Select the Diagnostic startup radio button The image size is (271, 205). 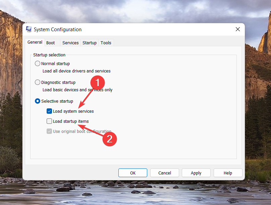(38, 82)
